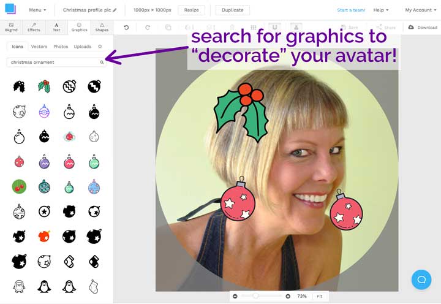Click the Snappa logo icon
The width and height of the screenshot is (441, 304).
click(x=10, y=9)
